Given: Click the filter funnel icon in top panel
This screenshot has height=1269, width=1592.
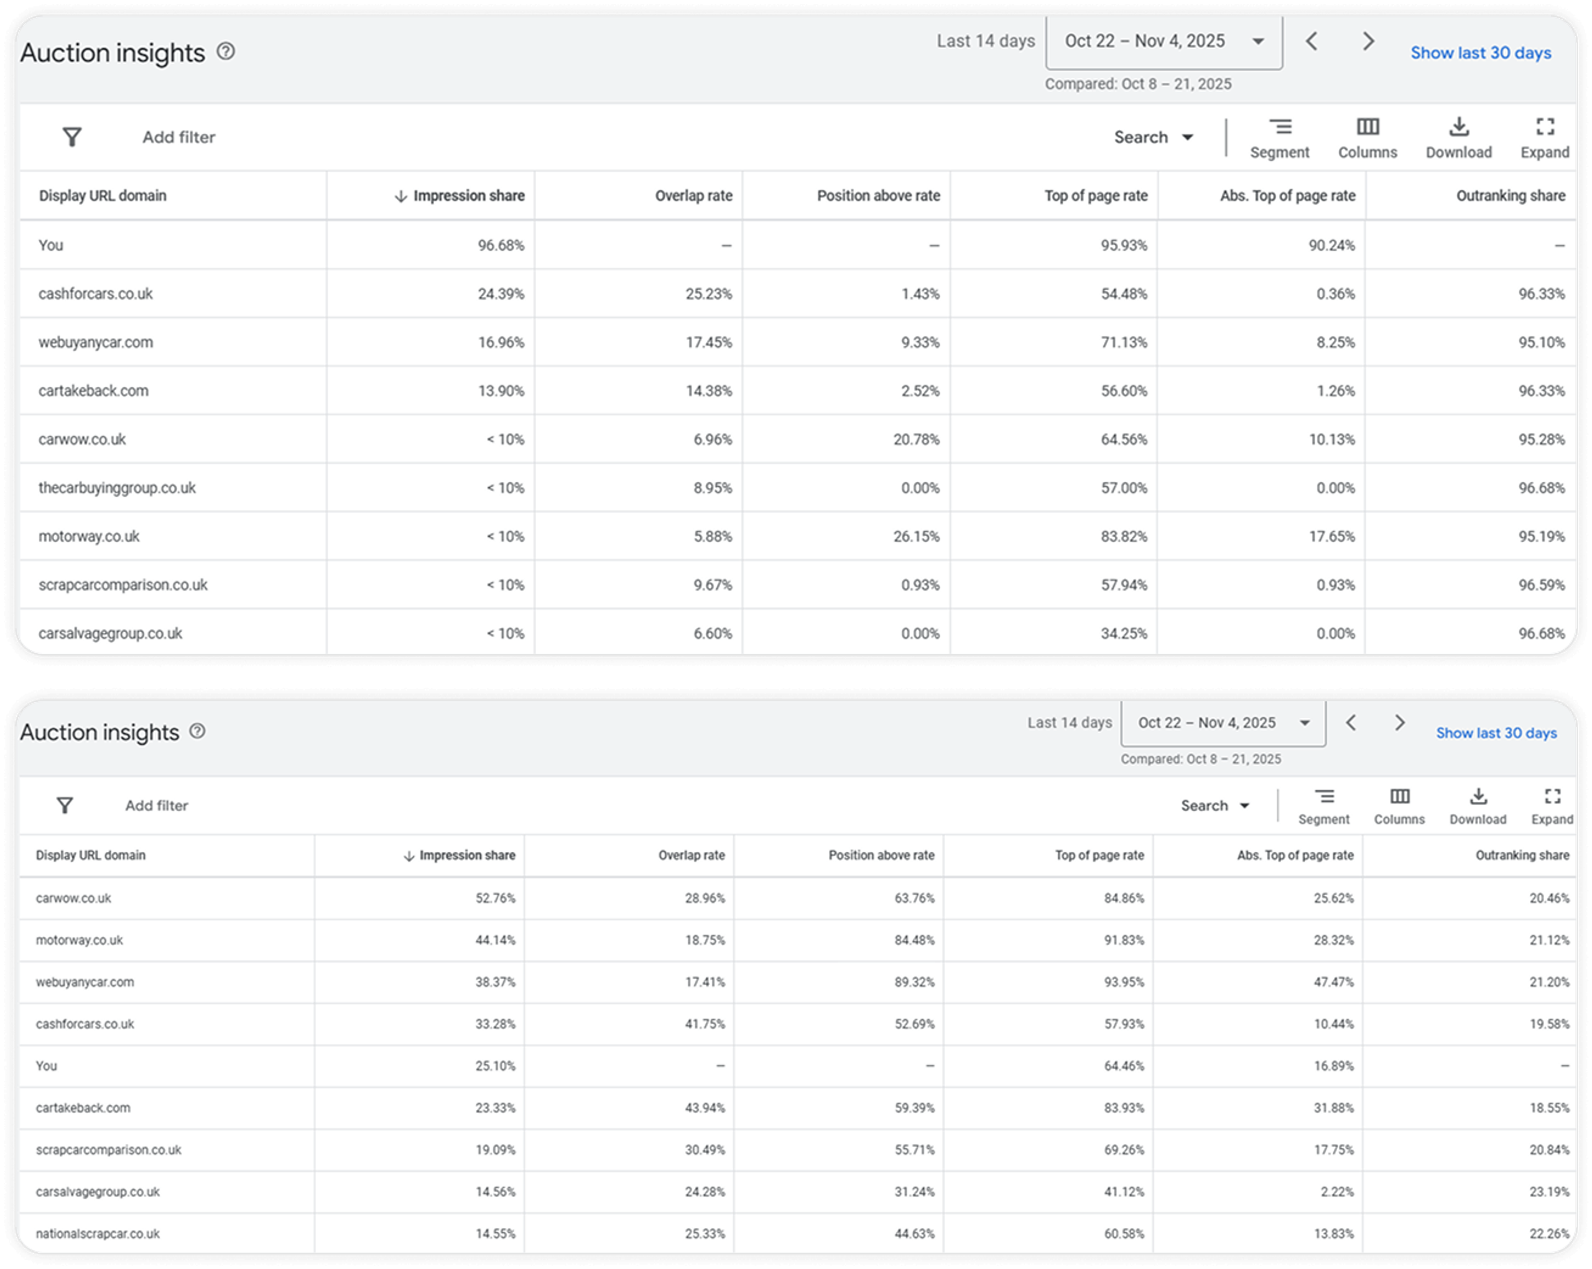Looking at the screenshot, I should pos(72,137).
